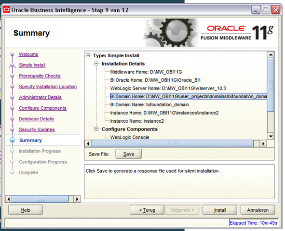The image size is (285, 231).
Task: Select the Middleware Home tree row
Action: point(146,72)
